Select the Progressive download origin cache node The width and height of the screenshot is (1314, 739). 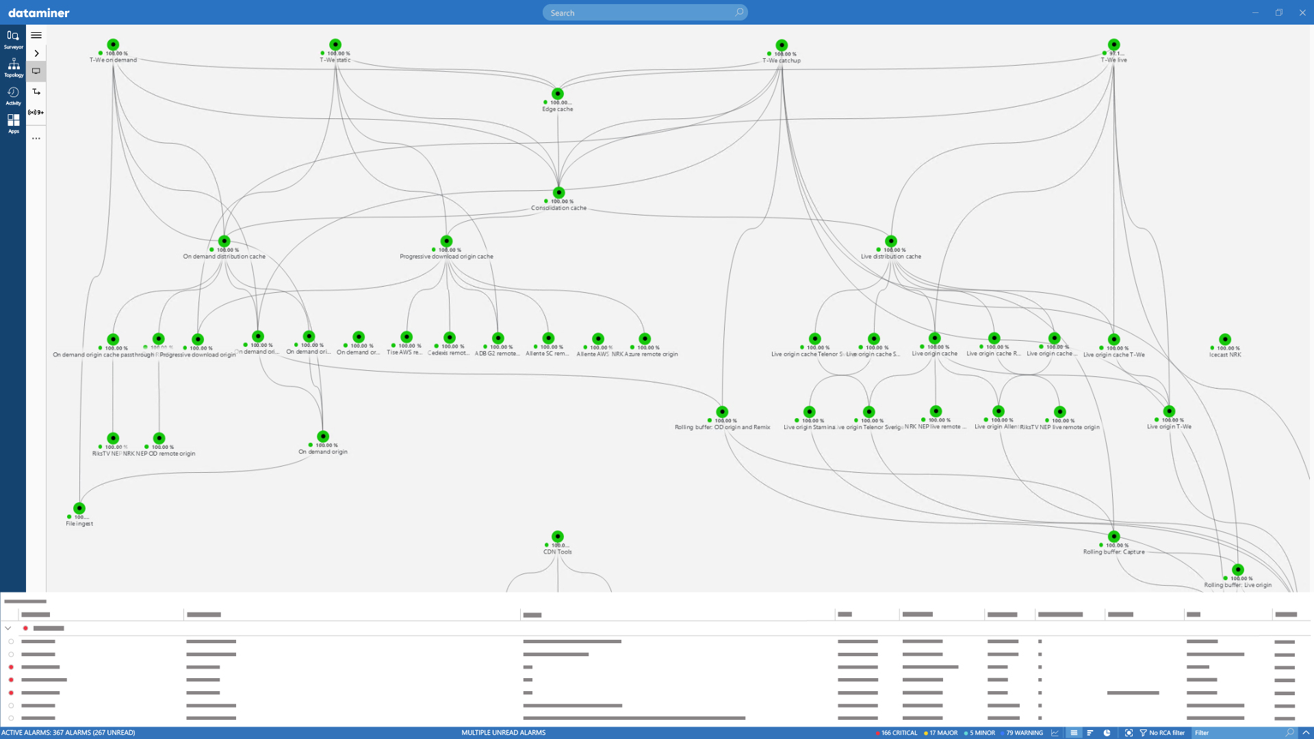pyautogui.click(x=447, y=241)
